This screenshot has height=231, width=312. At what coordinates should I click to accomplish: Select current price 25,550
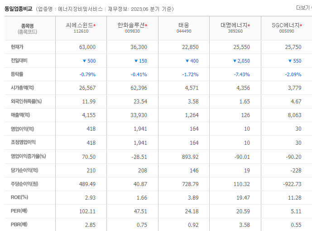click(x=241, y=47)
